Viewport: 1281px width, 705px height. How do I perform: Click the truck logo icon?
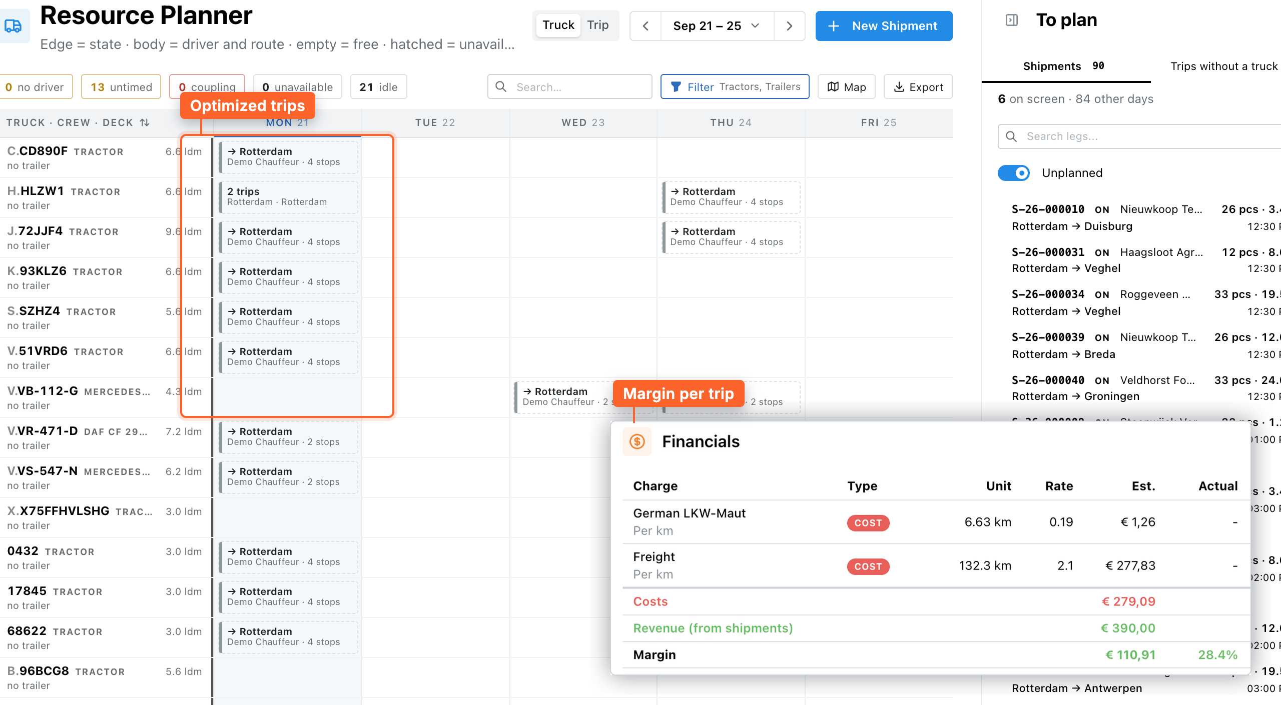click(13, 26)
